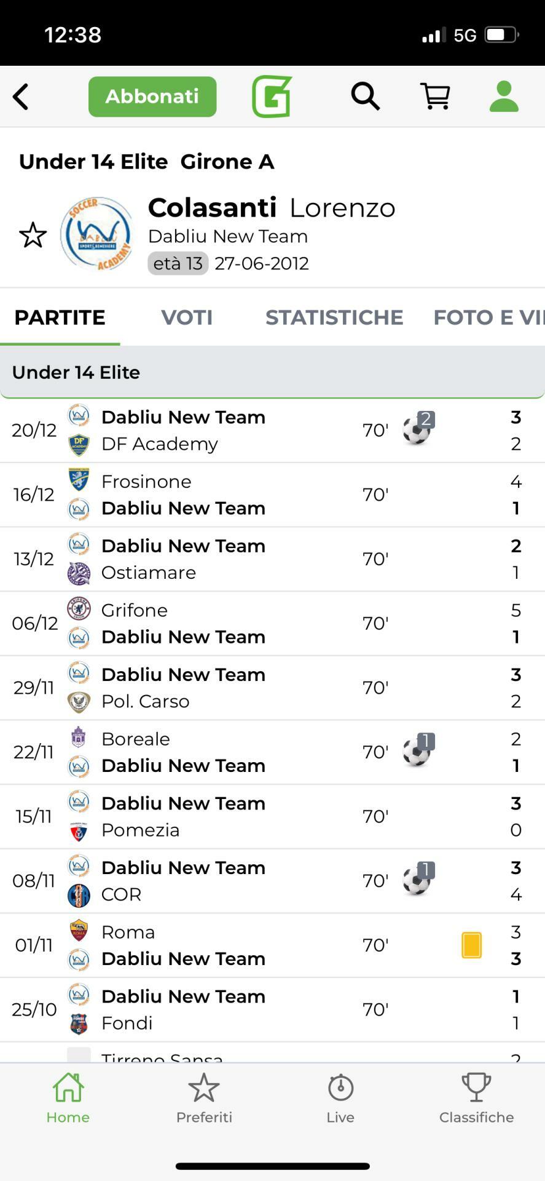This screenshot has height=1181, width=545.
Task: Tap the Dabliu New Team club crest
Action: pos(96,234)
